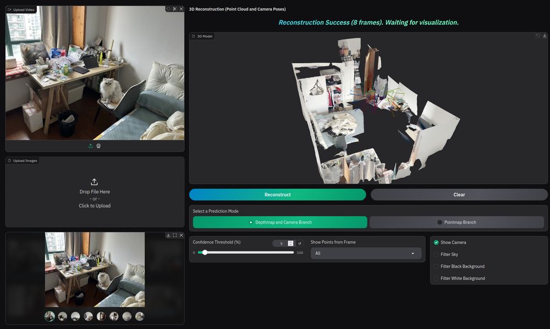Select Pointmap Branch prediction mode
550x329 pixels.
click(457, 222)
